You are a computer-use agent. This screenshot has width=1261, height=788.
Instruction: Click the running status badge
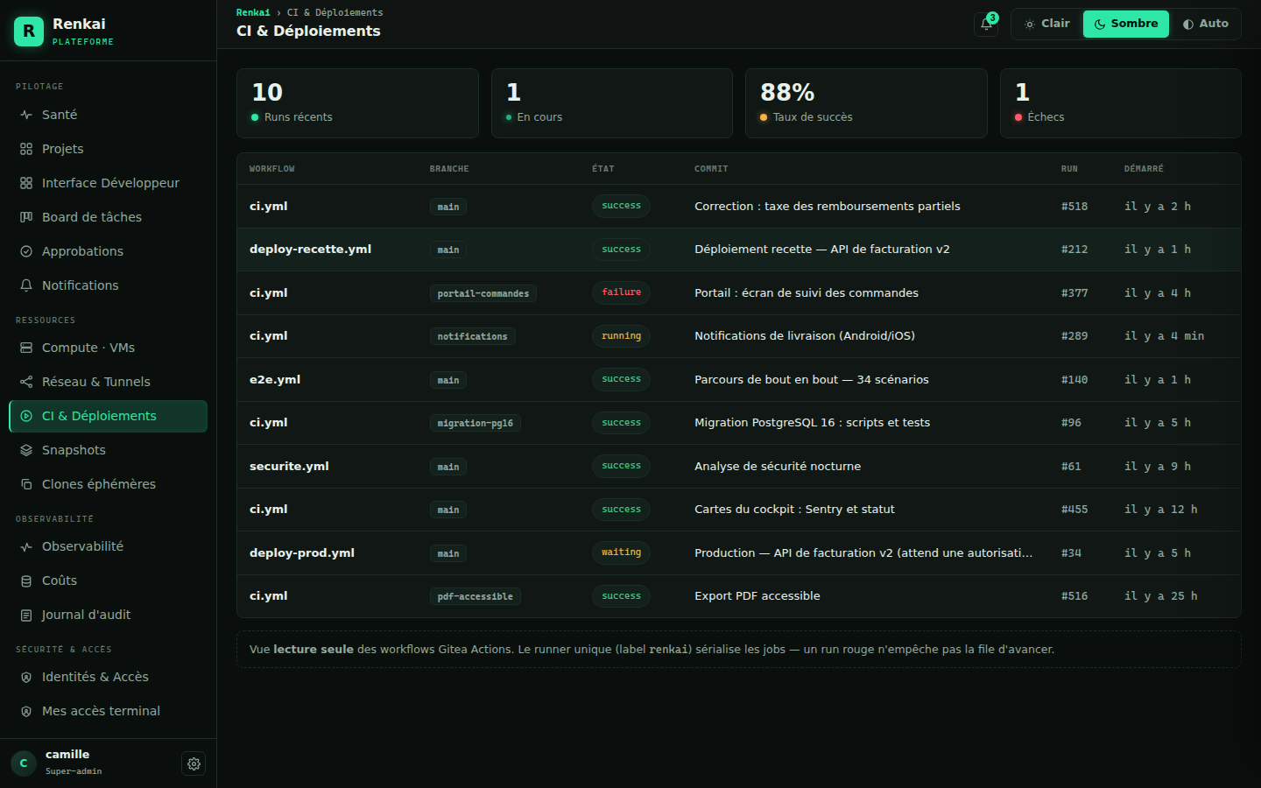click(x=621, y=336)
